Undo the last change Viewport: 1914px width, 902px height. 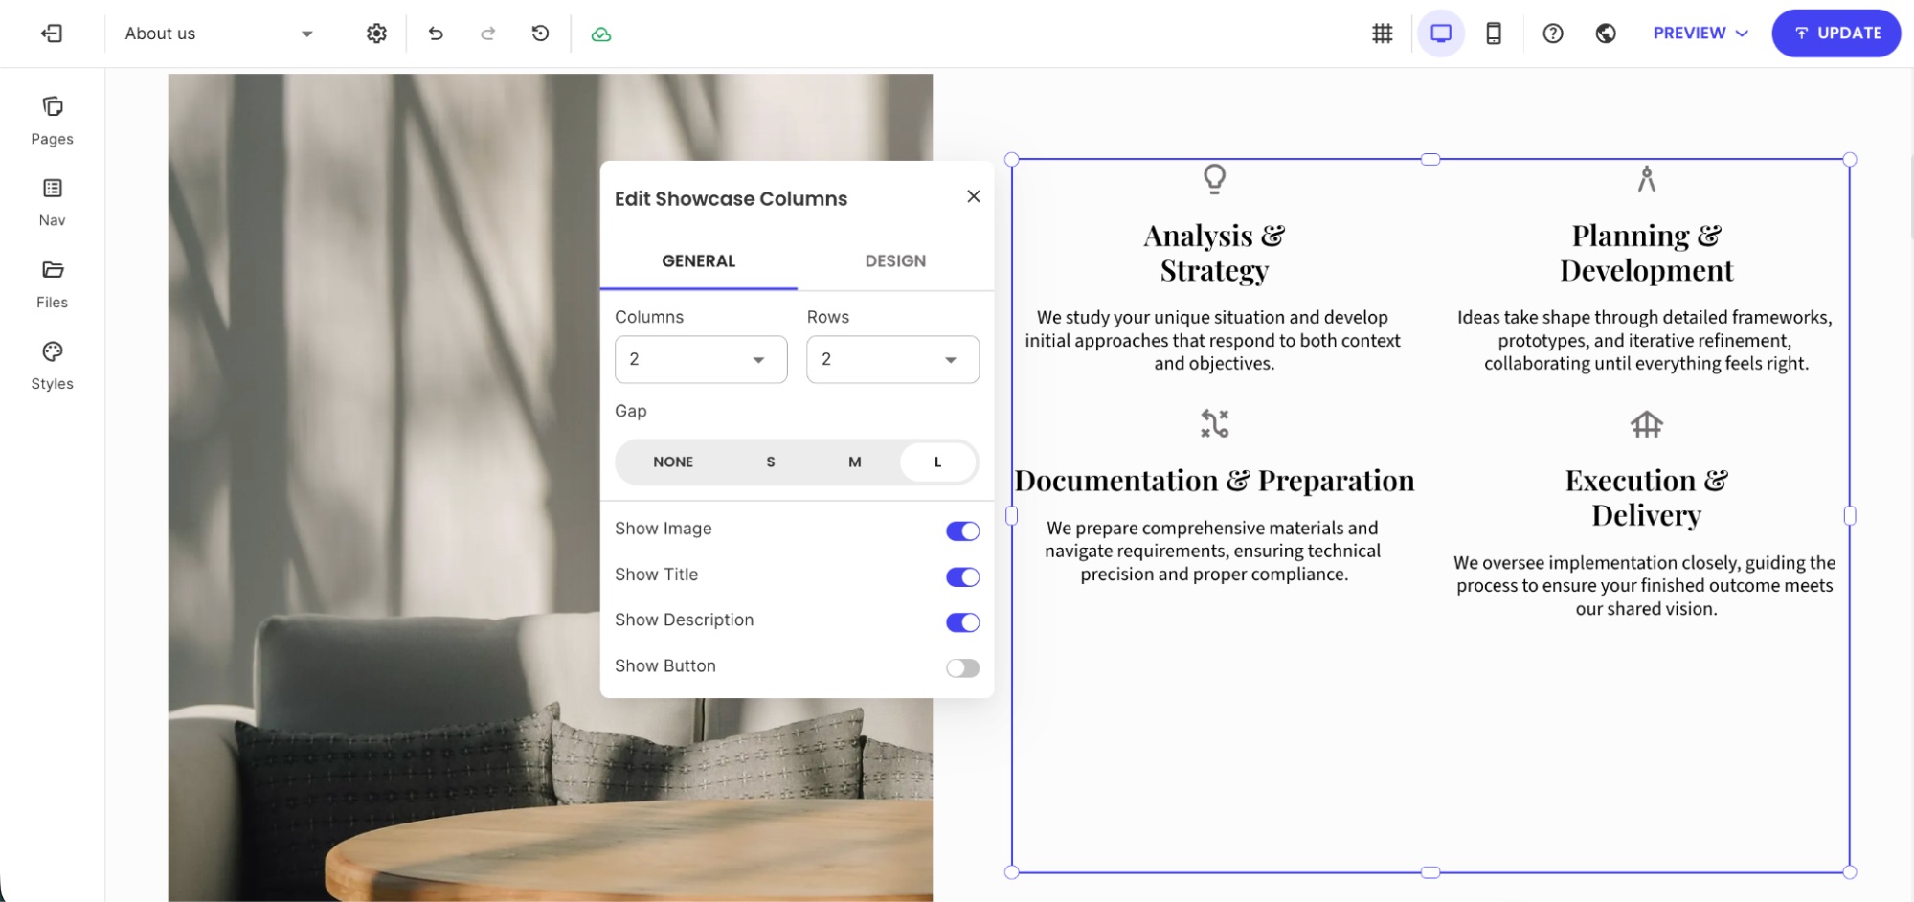tap(436, 34)
